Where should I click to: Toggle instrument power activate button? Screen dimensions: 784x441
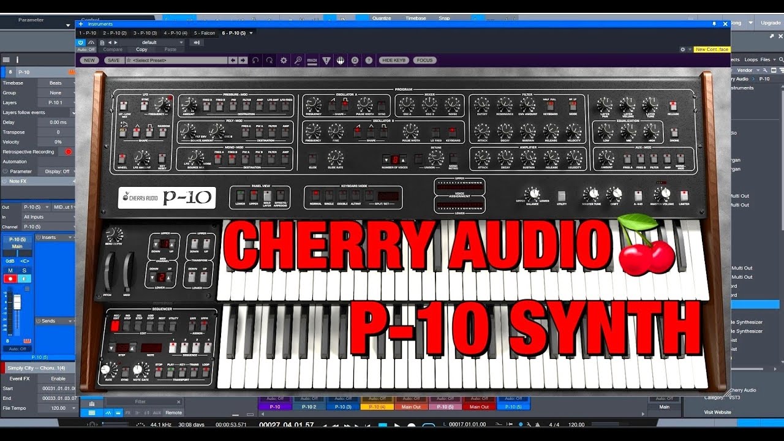coord(80,42)
